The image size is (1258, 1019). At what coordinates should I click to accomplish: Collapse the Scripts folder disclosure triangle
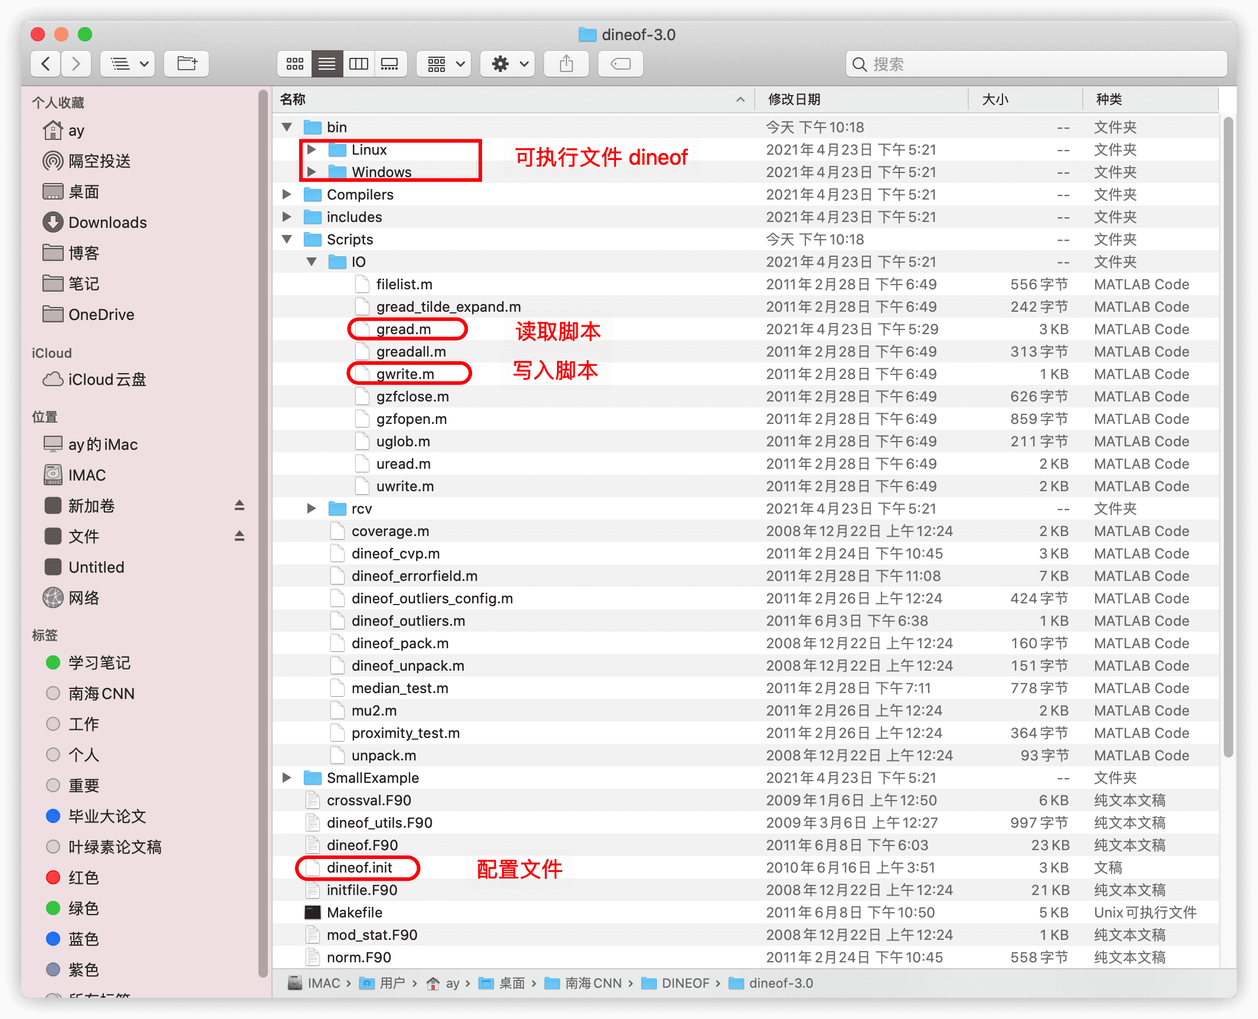pos(287,239)
